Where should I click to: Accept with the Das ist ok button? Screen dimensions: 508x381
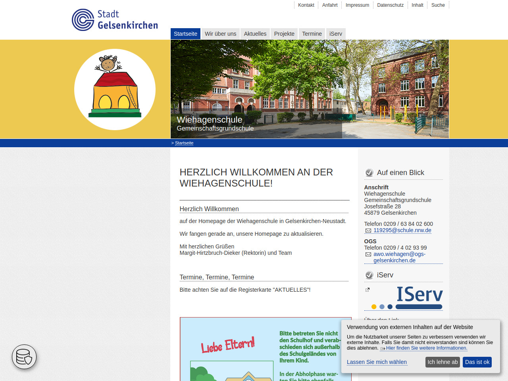[x=477, y=362]
